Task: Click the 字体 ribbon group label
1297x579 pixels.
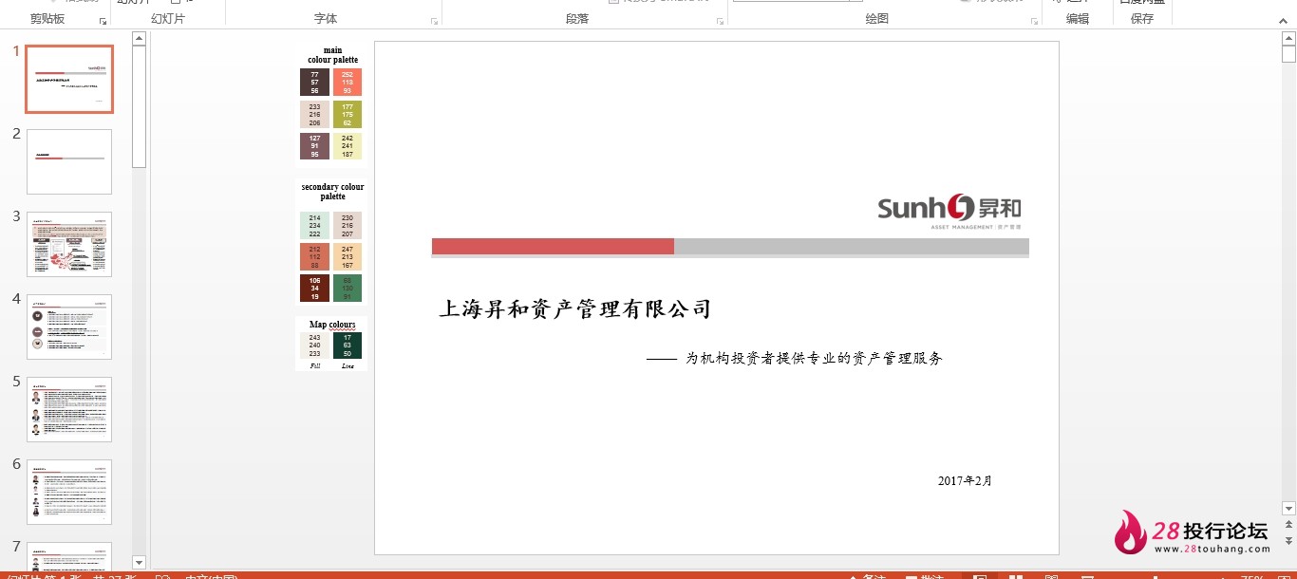Action: [326, 19]
